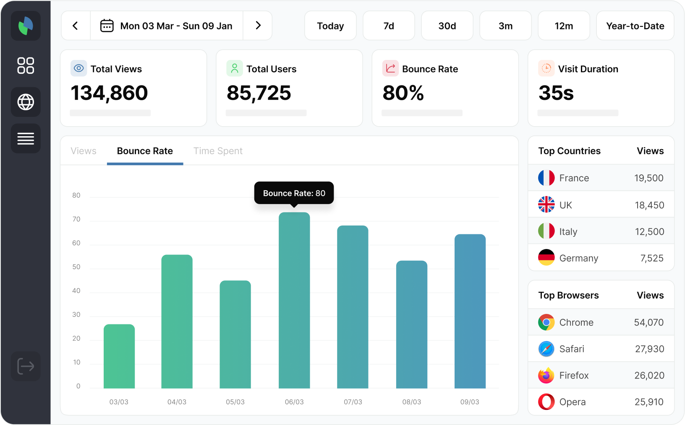This screenshot has width=685, height=425.
Task: Click the Total Views value 134,860
Action: click(x=109, y=93)
